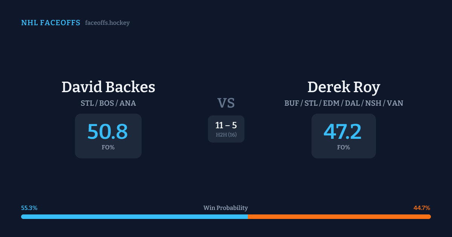Click the NHL FACEOFFS header title
452x237 pixels.
[50, 23]
